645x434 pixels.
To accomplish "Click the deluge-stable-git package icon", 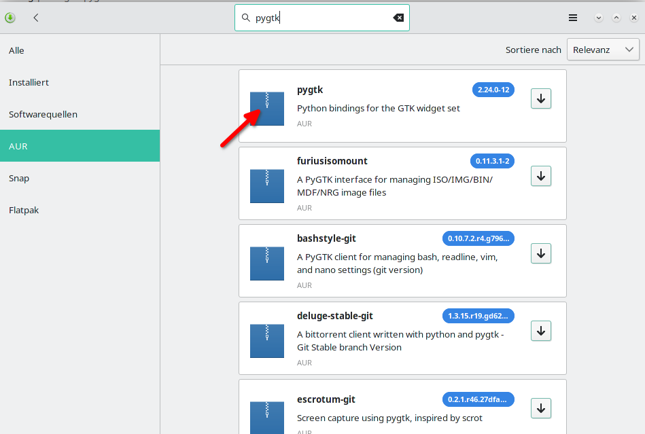I will tap(266, 340).
